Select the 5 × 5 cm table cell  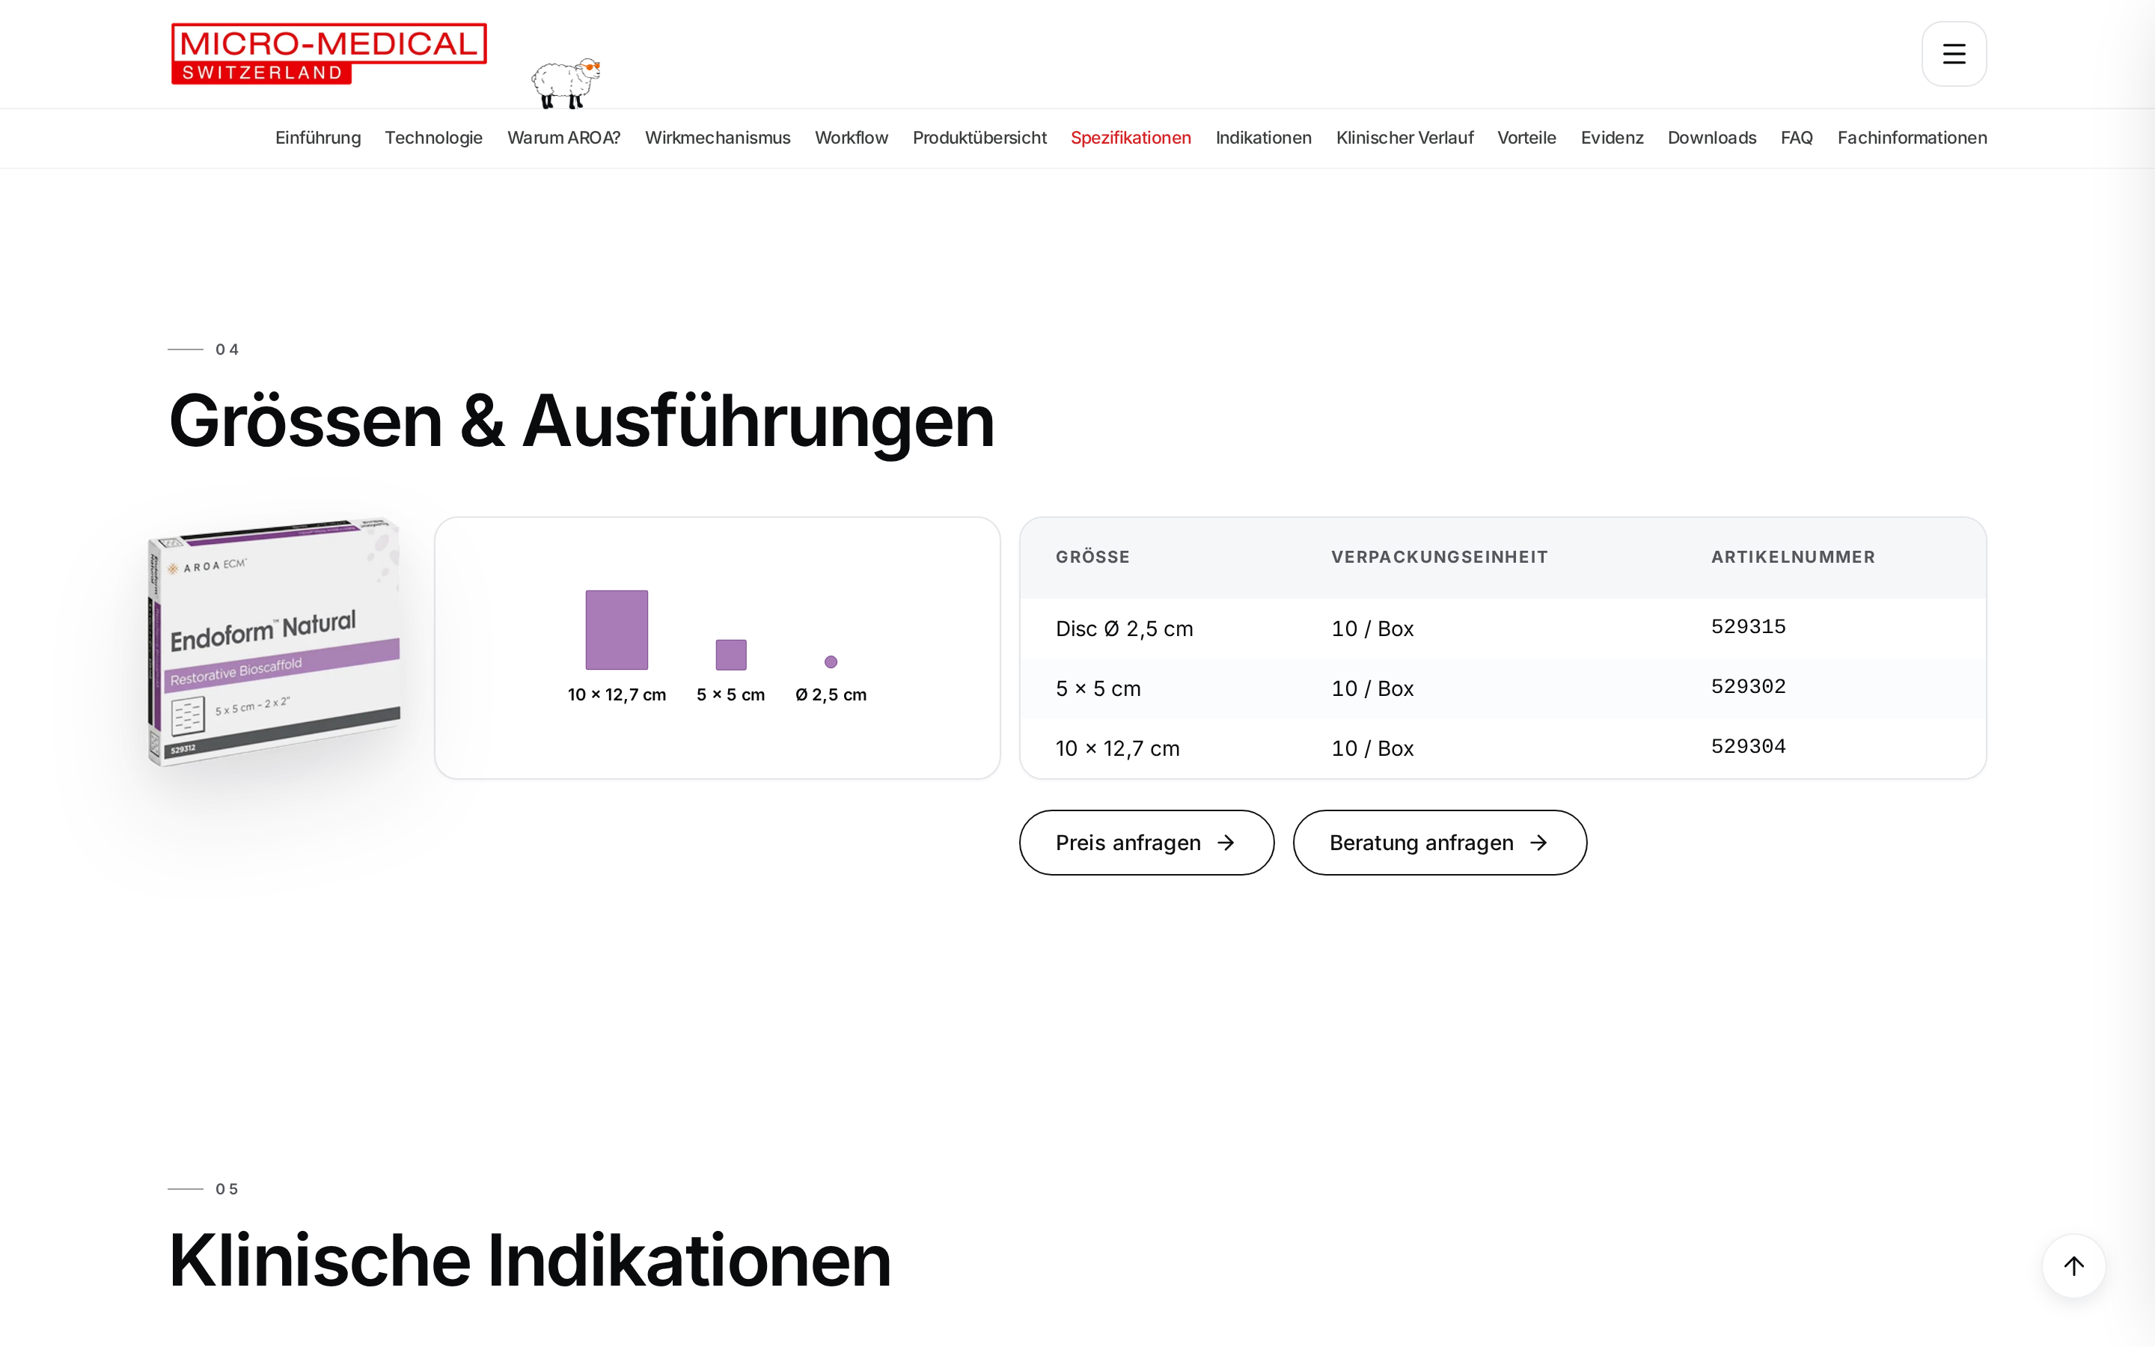(1098, 688)
